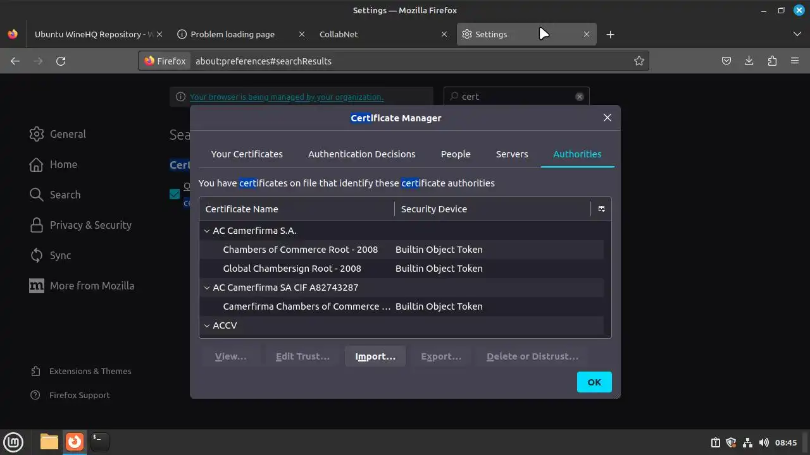The image size is (810, 455).
Task: Click the Export... button
Action: click(441, 356)
